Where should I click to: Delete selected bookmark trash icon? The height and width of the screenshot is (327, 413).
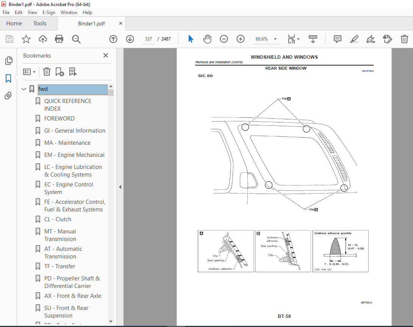point(47,72)
